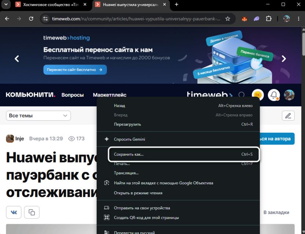This screenshot has height=234, width=305.
Task: Go back with the browser arrow
Action: tap(7, 19)
